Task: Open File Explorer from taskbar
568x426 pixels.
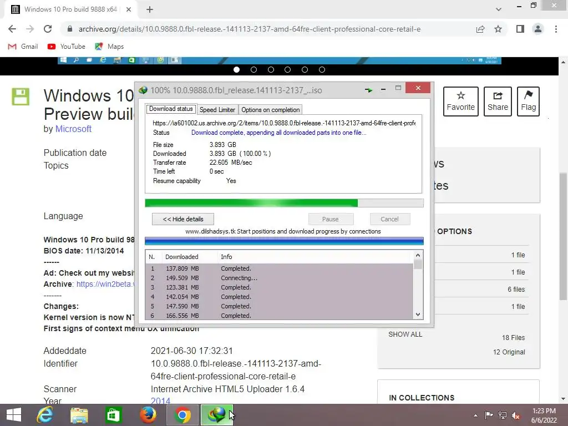Action: pyautogui.click(x=79, y=415)
